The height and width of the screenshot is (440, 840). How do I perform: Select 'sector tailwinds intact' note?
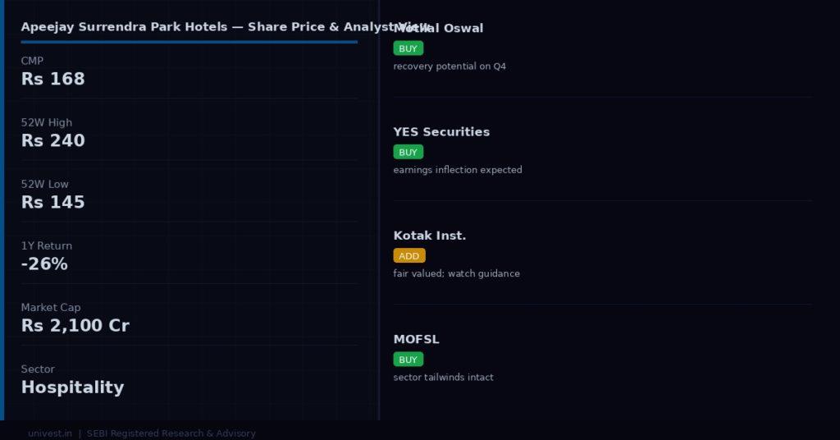[x=443, y=378]
